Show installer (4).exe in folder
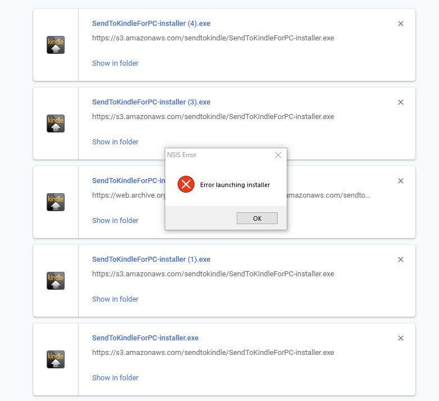 [x=115, y=63]
